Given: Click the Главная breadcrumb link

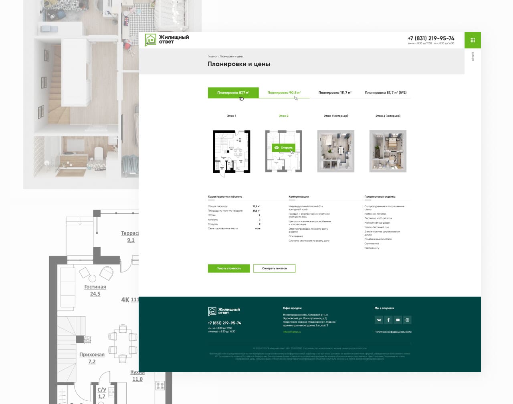Looking at the screenshot, I should click(x=212, y=56).
